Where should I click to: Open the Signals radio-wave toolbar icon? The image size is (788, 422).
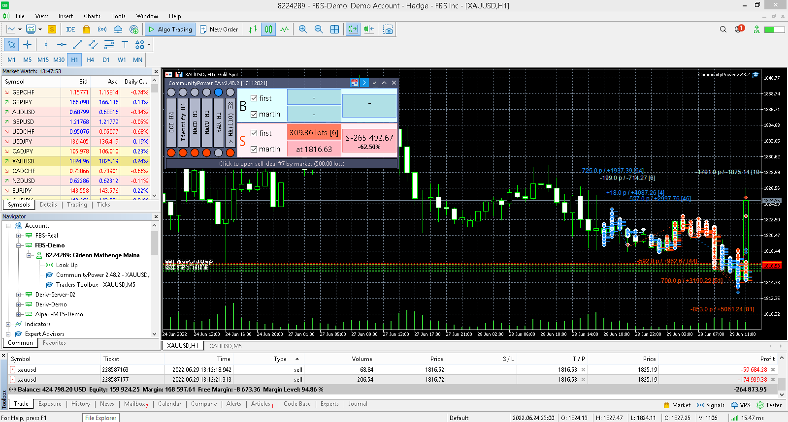(x=102, y=30)
